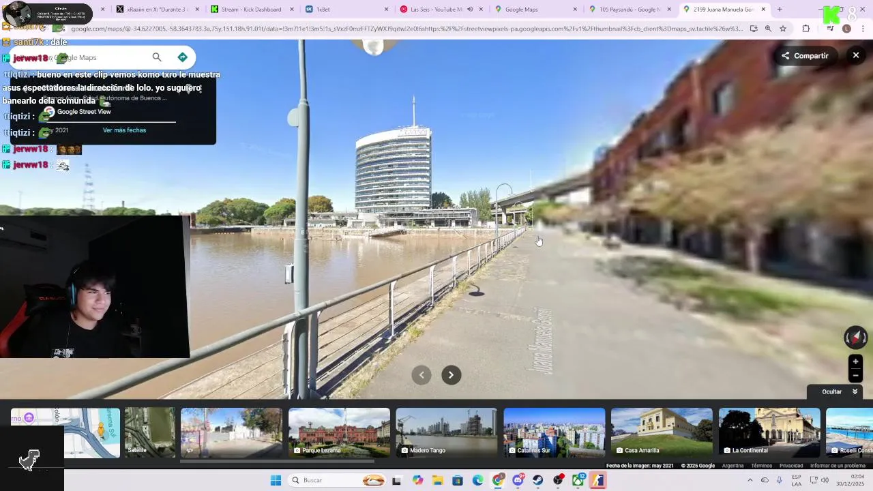
Task: Click the zoom magnifier icon in address bar
Action: click(768, 29)
